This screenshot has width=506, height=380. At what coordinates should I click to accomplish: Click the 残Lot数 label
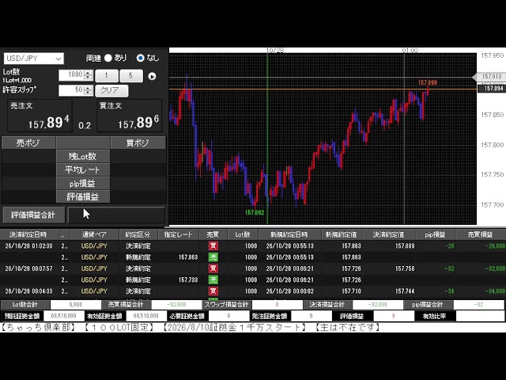coord(82,157)
